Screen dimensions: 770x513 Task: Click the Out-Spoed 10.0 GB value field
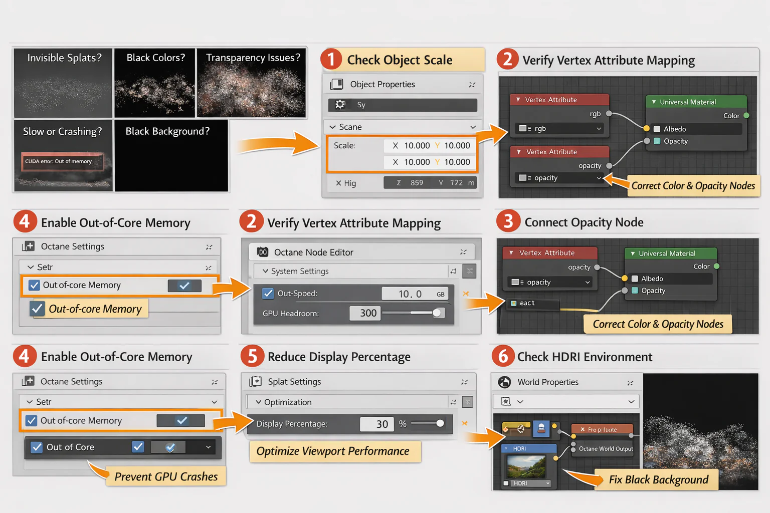[415, 294]
